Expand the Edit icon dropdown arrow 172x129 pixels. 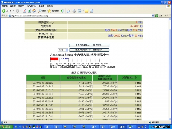point(83,11)
